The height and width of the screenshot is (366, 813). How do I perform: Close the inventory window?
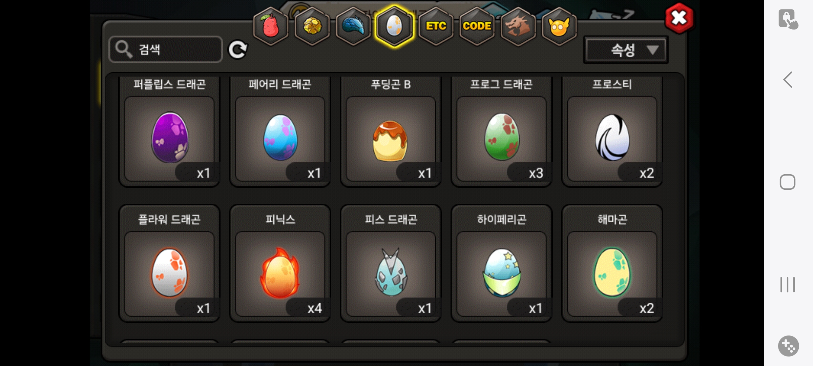tap(679, 18)
